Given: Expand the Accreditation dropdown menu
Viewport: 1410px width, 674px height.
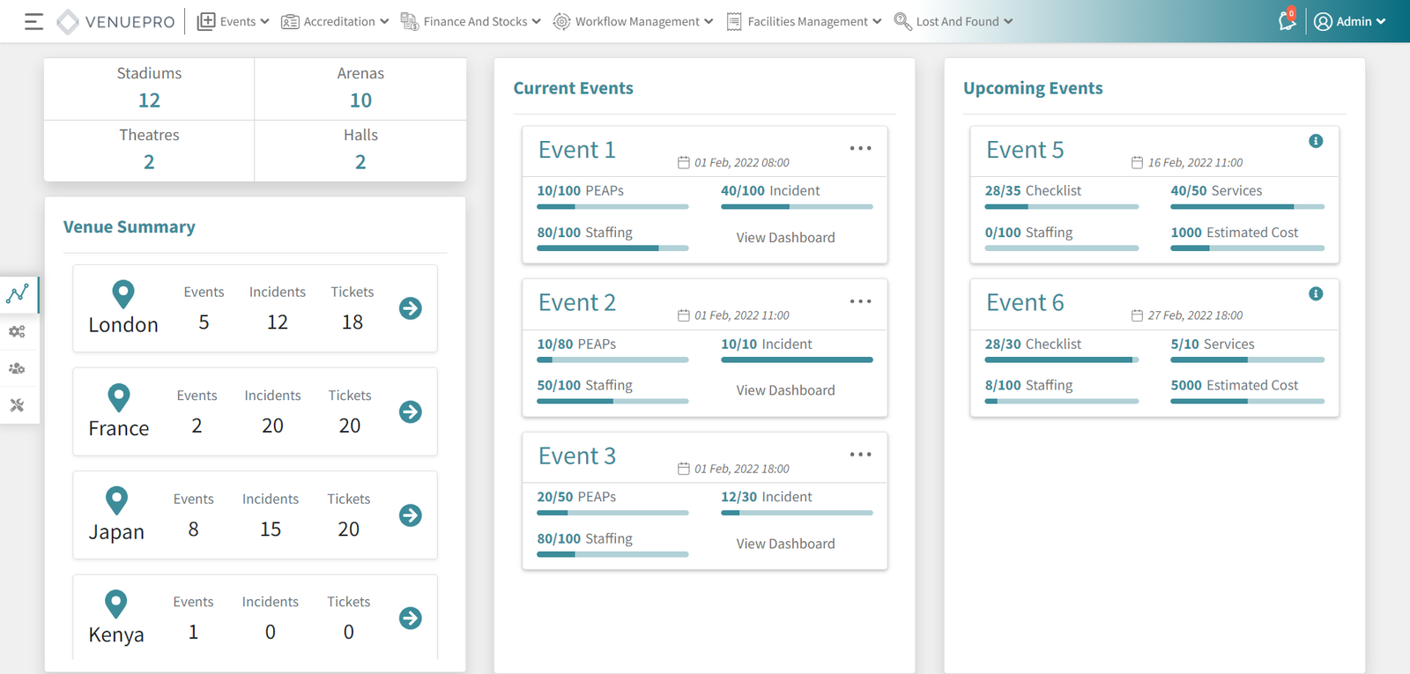Looking at the screenshot, I should pos(335,22).
